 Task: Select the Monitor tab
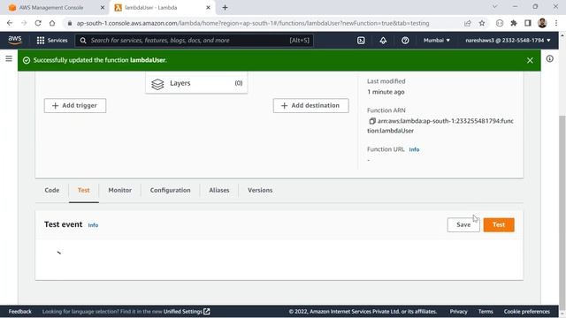pyautogui.click(x=120, y=190)
